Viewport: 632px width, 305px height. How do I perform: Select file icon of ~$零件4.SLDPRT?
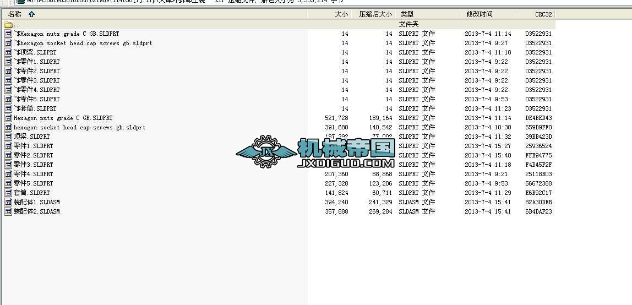click(x=8, y=90)
